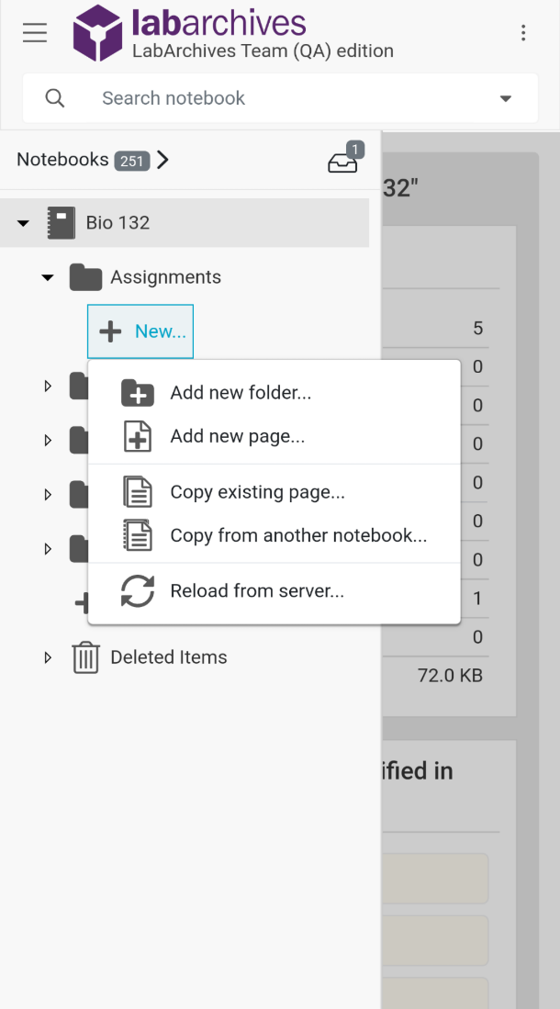
Task: Expand the Deleted Items arrow
Action: [48, 657]
